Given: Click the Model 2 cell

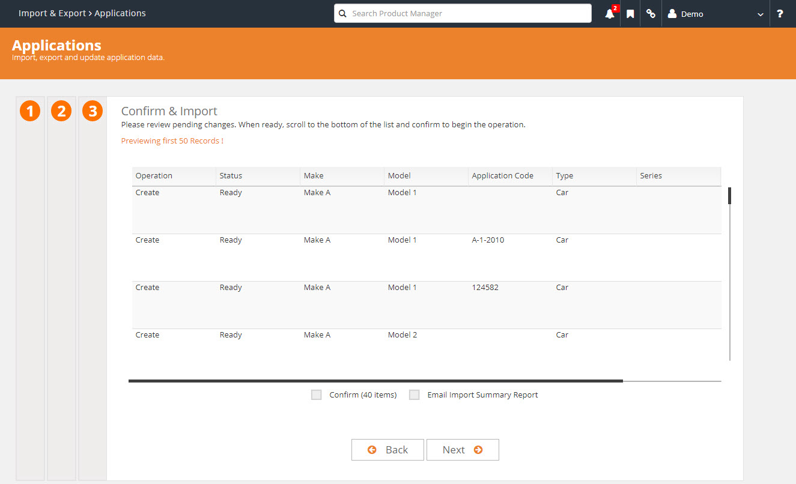Looking at the screenshot, I should click(403, 335).
